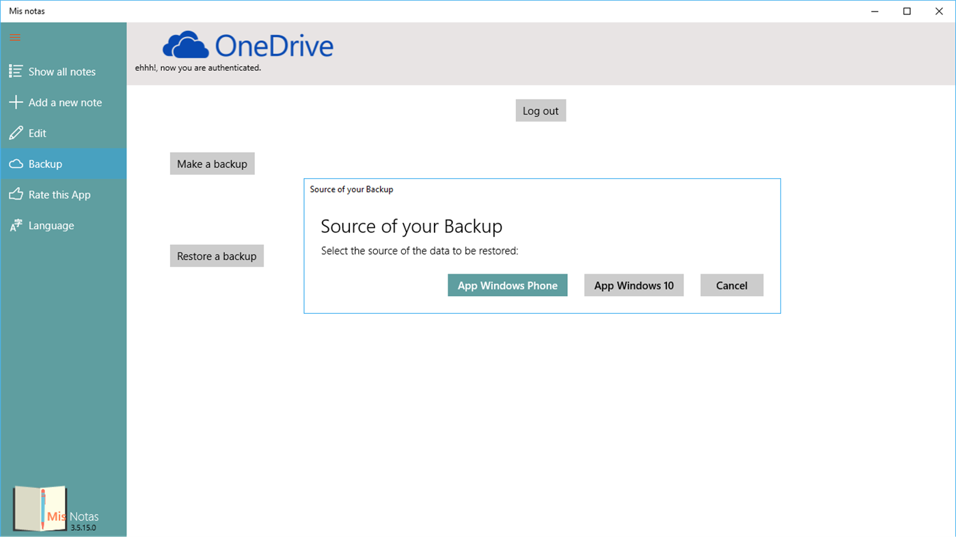Click Rate this App in the sidebar
Viewport: 956px width, 537px height.
59,194
